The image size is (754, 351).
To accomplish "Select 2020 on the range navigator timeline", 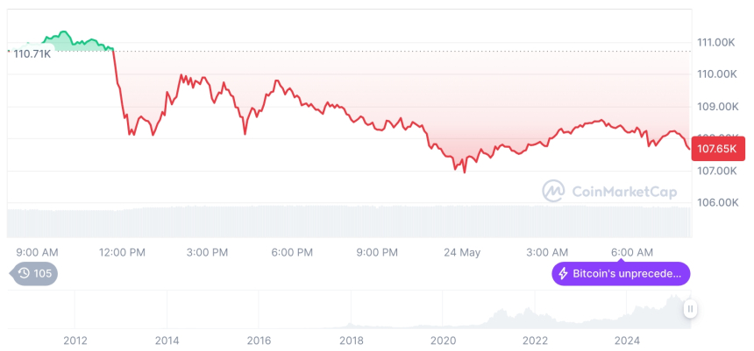I will tap(444, 340).
